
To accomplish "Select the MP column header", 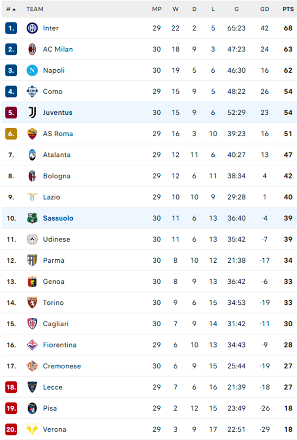I will [156, 9].
